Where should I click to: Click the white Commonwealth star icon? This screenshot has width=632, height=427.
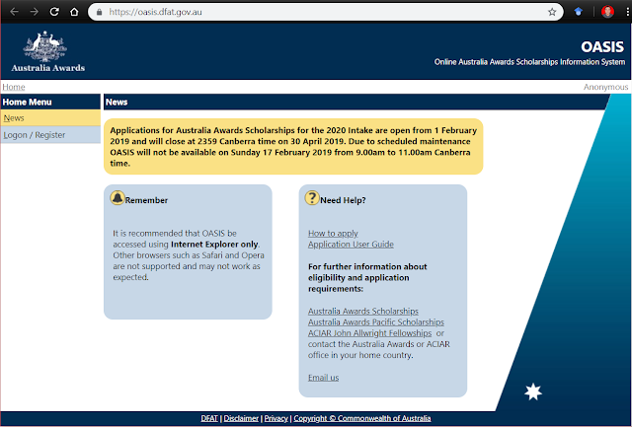click(x=533, y=391)
